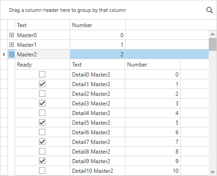Collapse the Master2 row
The height and width of the screenshot is (176, 217).
[x=11, y=55]
